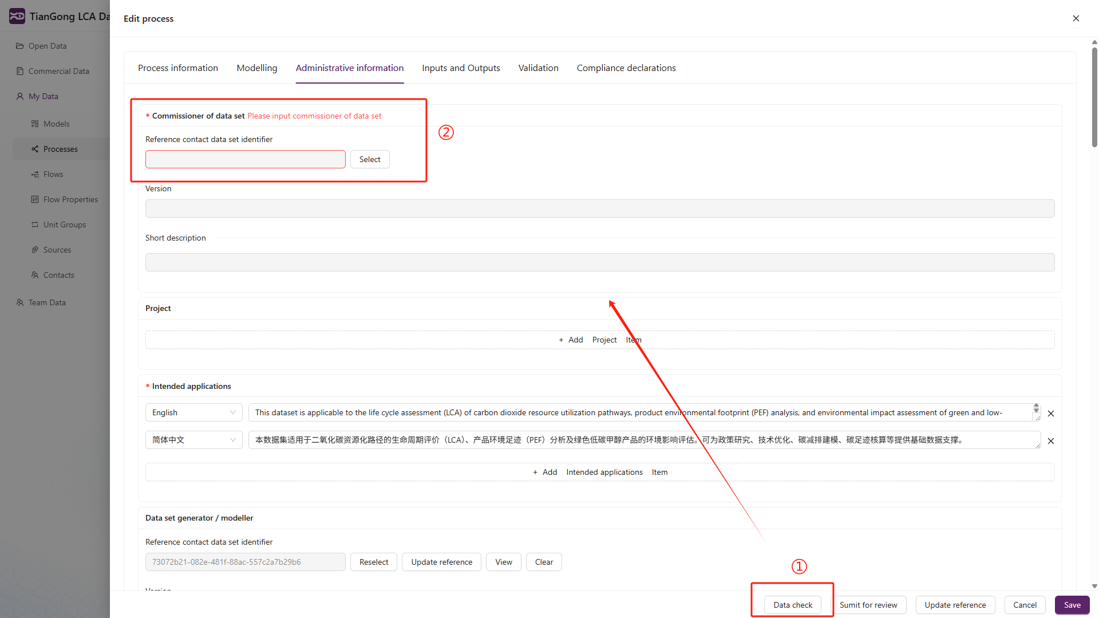This screenshot has width=1099, height=618.
Task: Click the Contacts sidebar icon
Action: tap(35, 275)
